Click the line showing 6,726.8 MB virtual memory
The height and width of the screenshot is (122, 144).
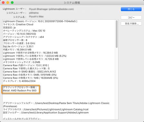point(31,59)
